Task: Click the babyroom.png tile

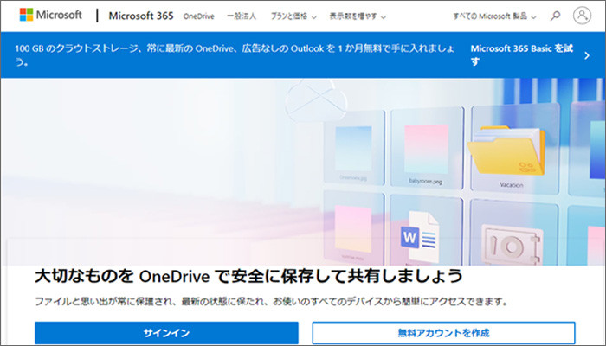Action: coord(427,148)
